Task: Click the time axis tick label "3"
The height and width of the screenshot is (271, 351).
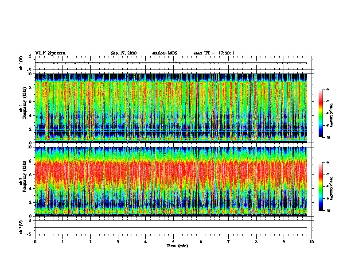Action: point(118,242)
